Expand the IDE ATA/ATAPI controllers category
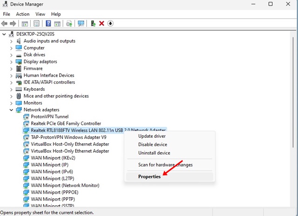 click(11, 82)
